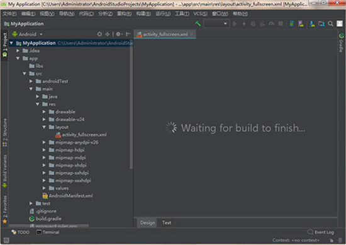Open the Terminal tool button

point(48,232)
